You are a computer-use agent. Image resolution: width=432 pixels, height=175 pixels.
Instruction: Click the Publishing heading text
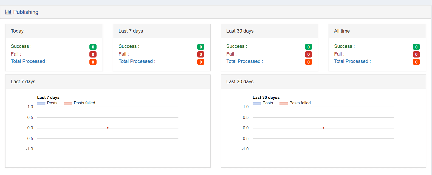[x=26, y=12]
